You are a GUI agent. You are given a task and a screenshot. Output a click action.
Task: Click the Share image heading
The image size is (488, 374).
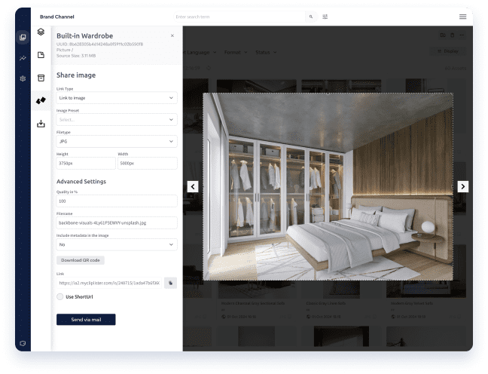(76, 75)
